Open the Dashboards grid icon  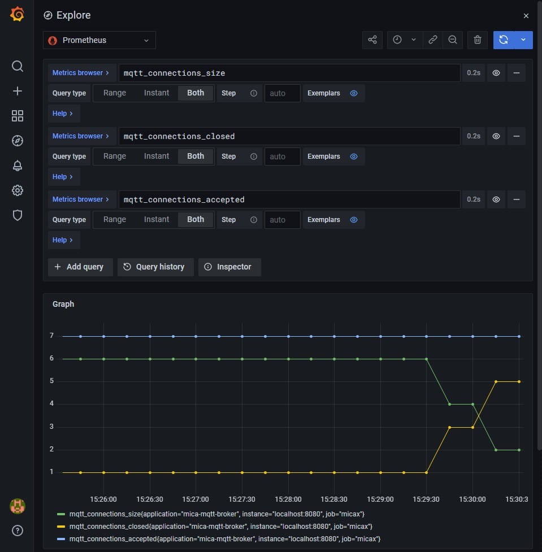tap(18, 116)
